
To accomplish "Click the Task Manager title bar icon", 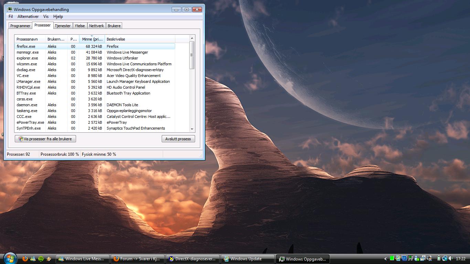I will pos(10,9).
